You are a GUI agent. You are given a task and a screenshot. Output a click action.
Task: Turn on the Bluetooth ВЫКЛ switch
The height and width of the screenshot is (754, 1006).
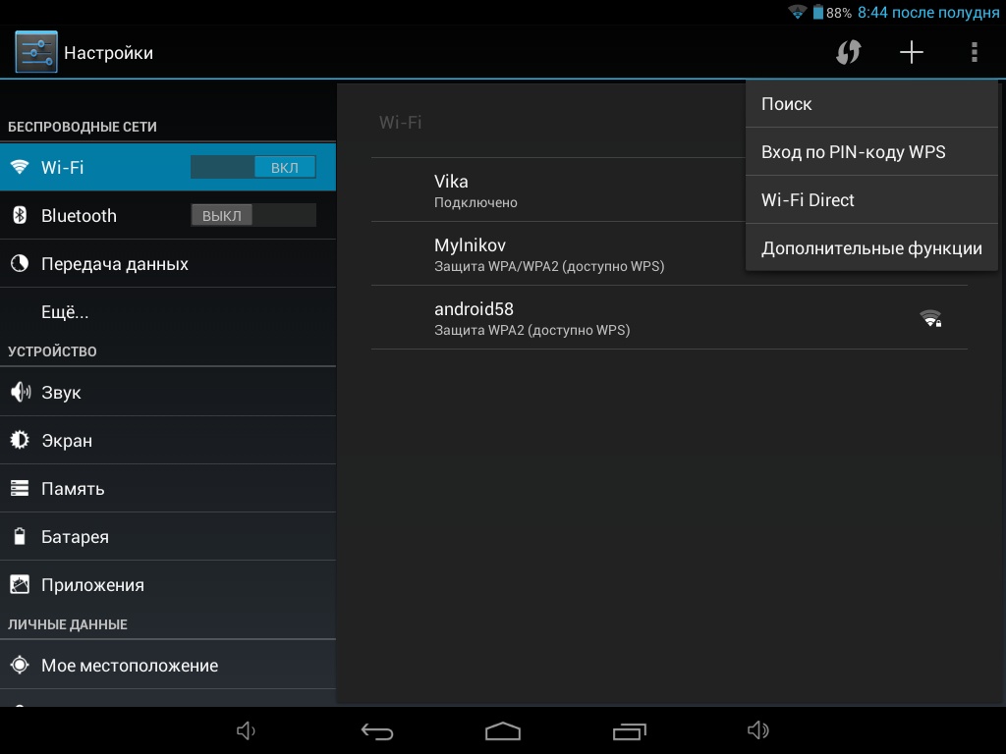coord(253,215)
